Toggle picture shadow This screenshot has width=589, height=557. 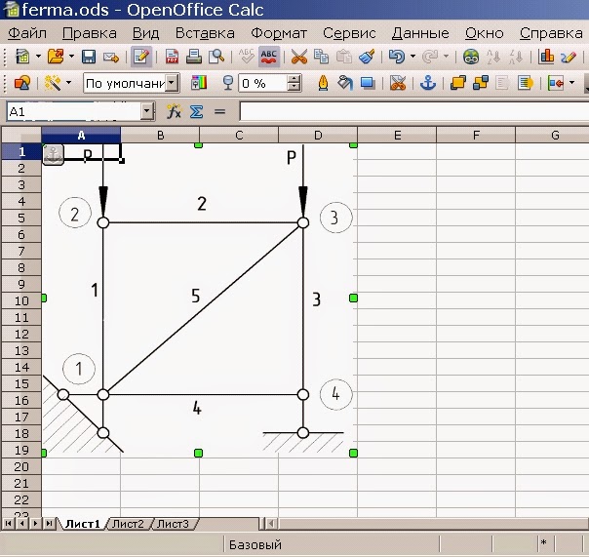point(368,83)
